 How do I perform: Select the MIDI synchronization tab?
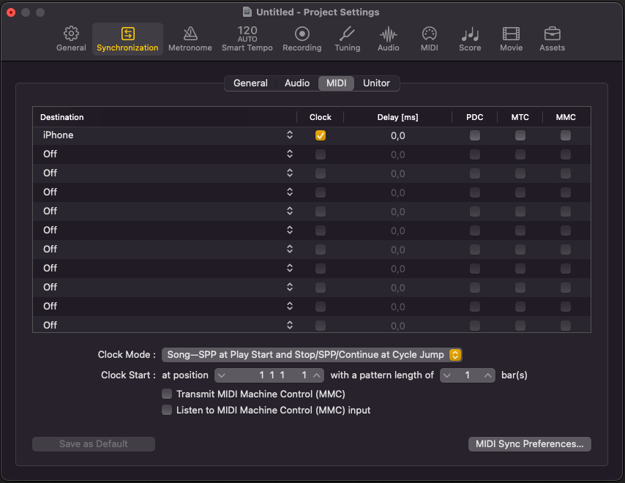tap(337, 83)
